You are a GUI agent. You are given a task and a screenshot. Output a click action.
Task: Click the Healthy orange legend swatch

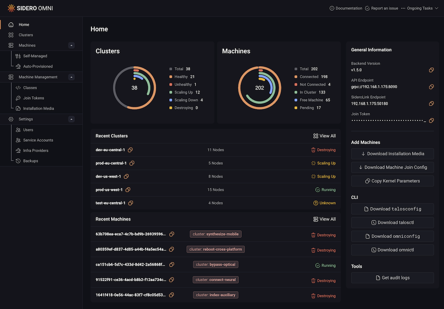(x=171, y=77)
